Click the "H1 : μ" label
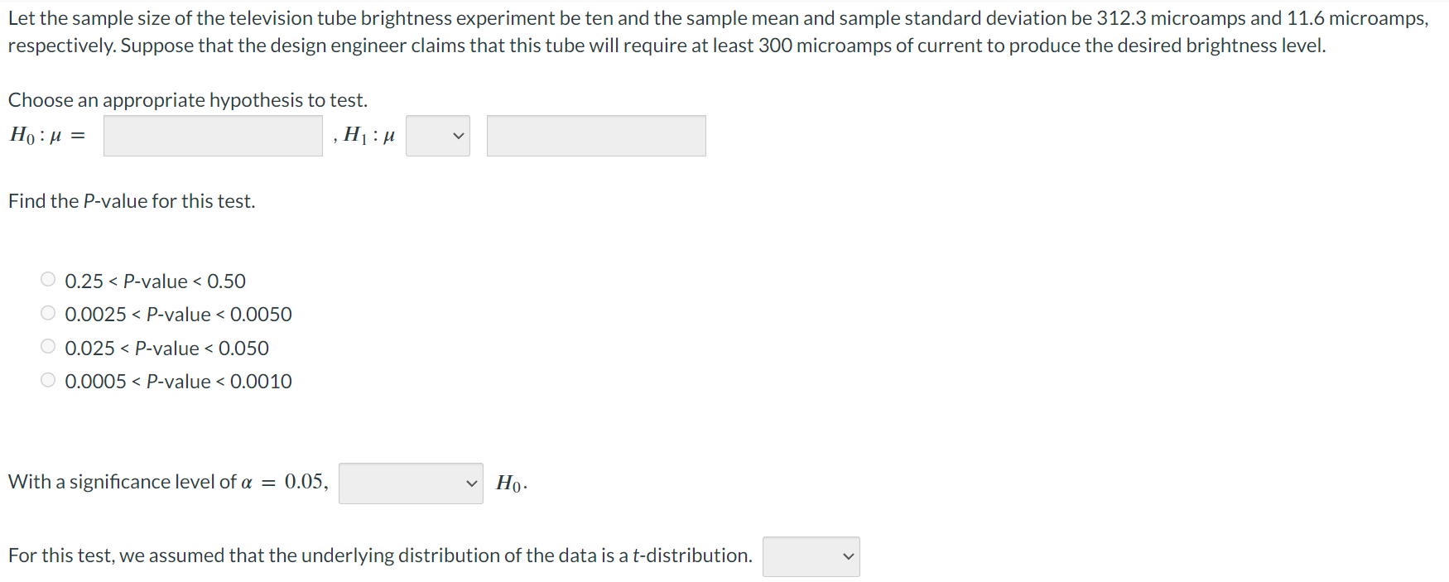 click(368, 135)
